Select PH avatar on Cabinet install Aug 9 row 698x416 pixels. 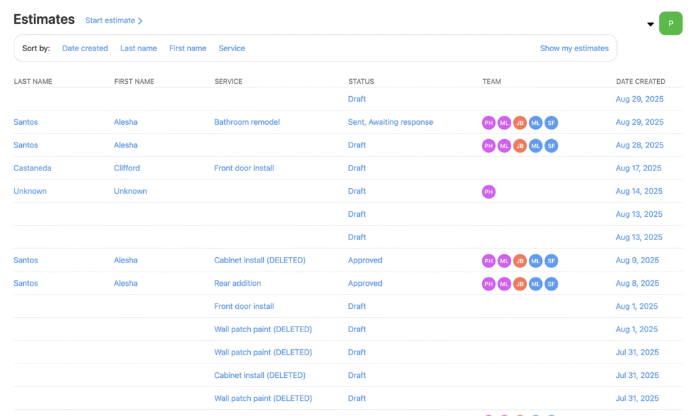point(489,261)
